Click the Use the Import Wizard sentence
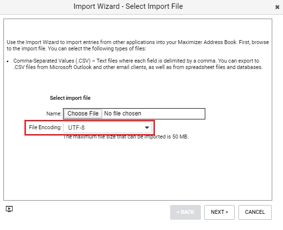The image size is (283, 230). click(x=138, y=46)
